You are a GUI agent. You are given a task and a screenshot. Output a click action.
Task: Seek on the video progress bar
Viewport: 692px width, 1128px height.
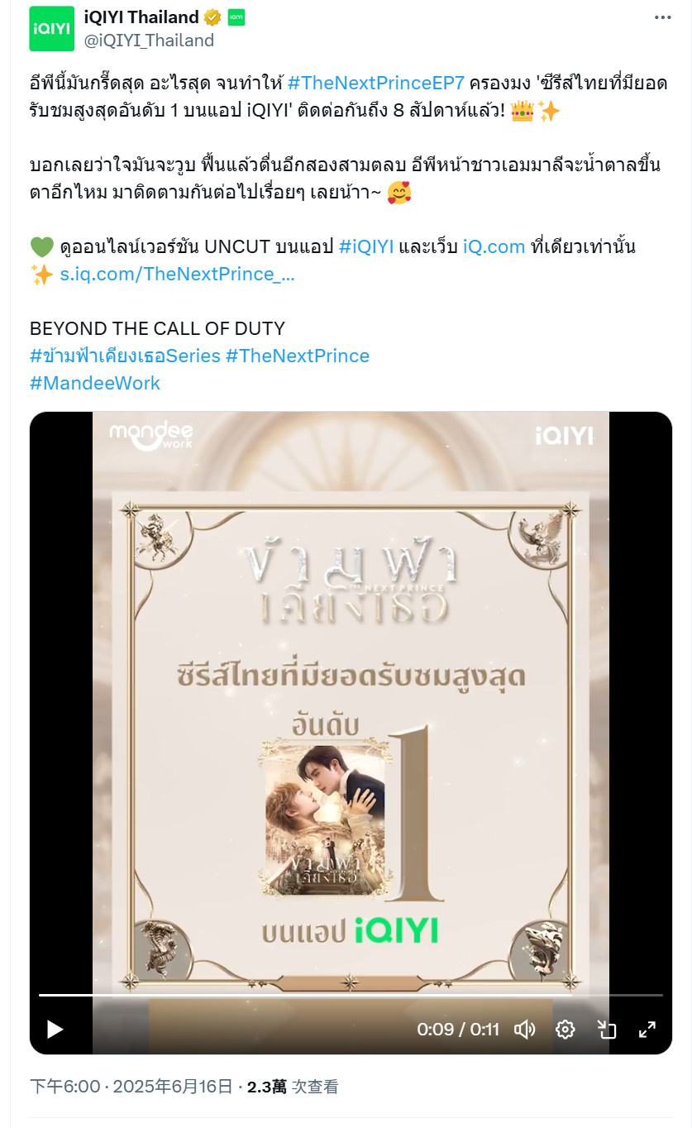click(351, 995)
